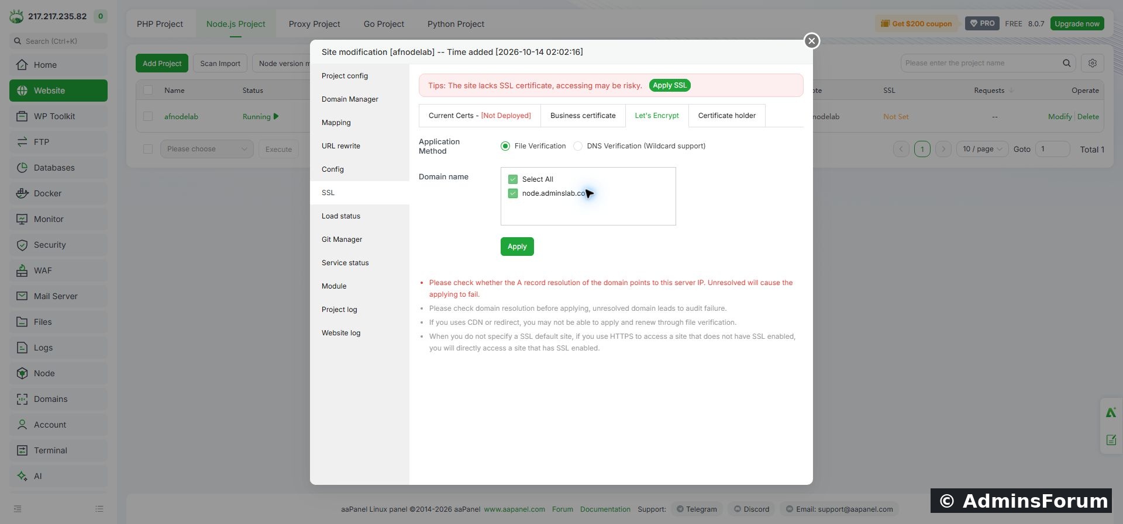Open the Business certificate tab
Viewport: 1123px width, 524px height.
coord(583,116)
